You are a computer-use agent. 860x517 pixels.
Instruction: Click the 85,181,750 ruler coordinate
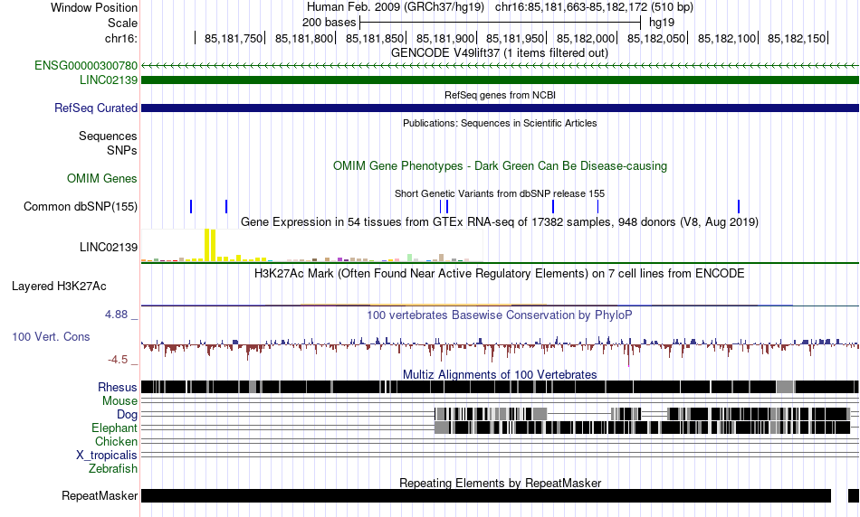point(233,38)
